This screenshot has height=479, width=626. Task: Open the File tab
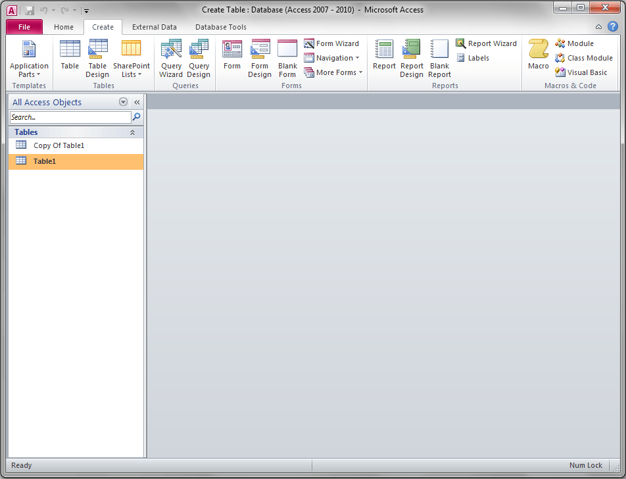(24, 27)
